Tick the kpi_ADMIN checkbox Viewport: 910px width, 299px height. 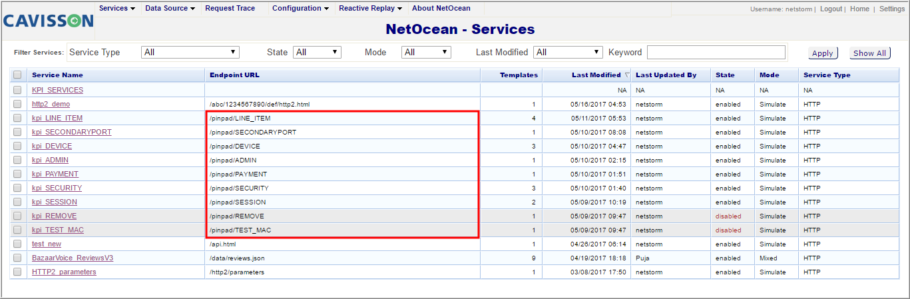click(x=17, y=160)
